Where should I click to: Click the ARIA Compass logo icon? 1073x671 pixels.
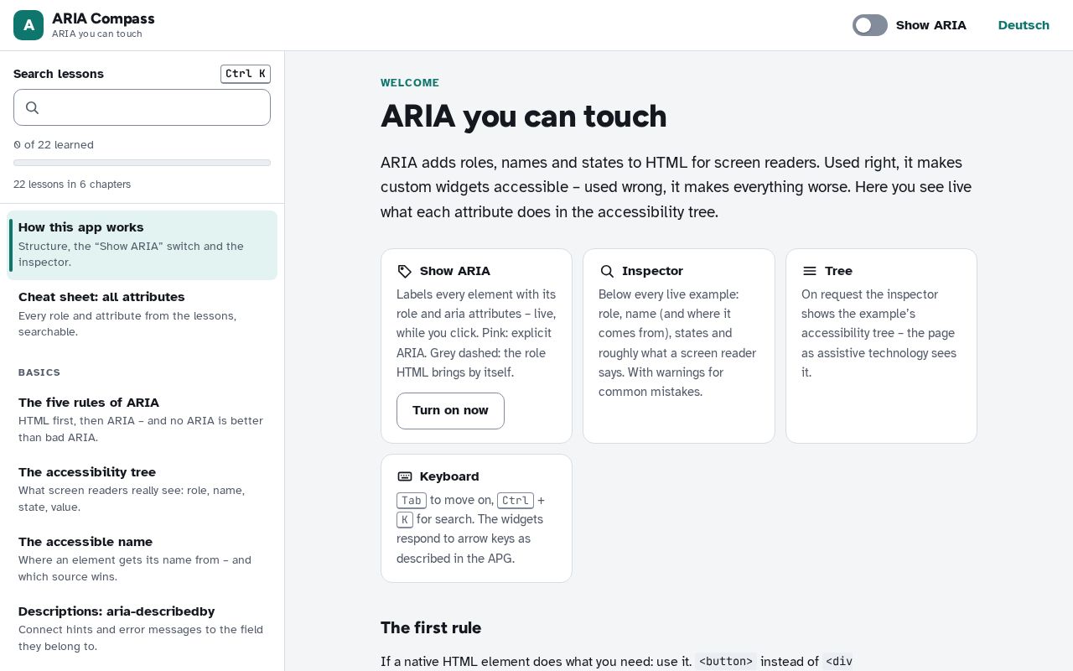29,25
